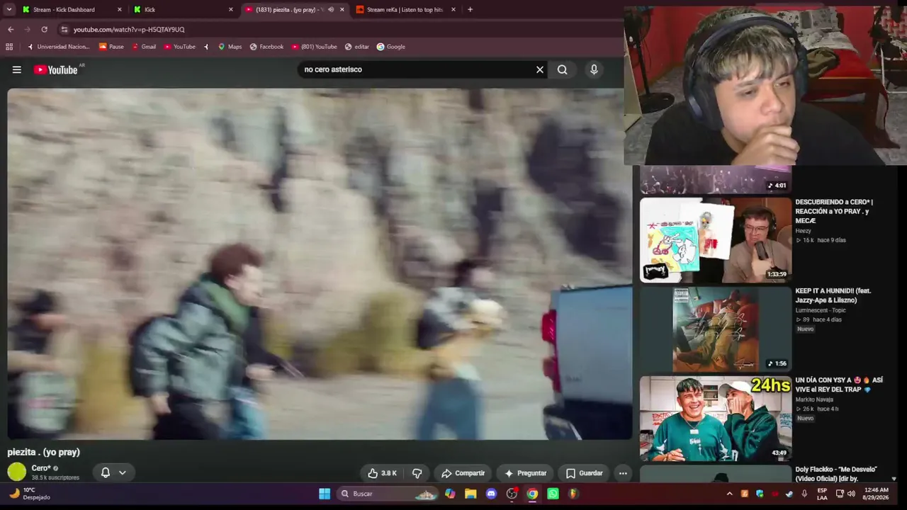This screenshot has width=907, height=510.
Task: Visit the Markito Navaja channel name
Action: (x=814, y=399)
